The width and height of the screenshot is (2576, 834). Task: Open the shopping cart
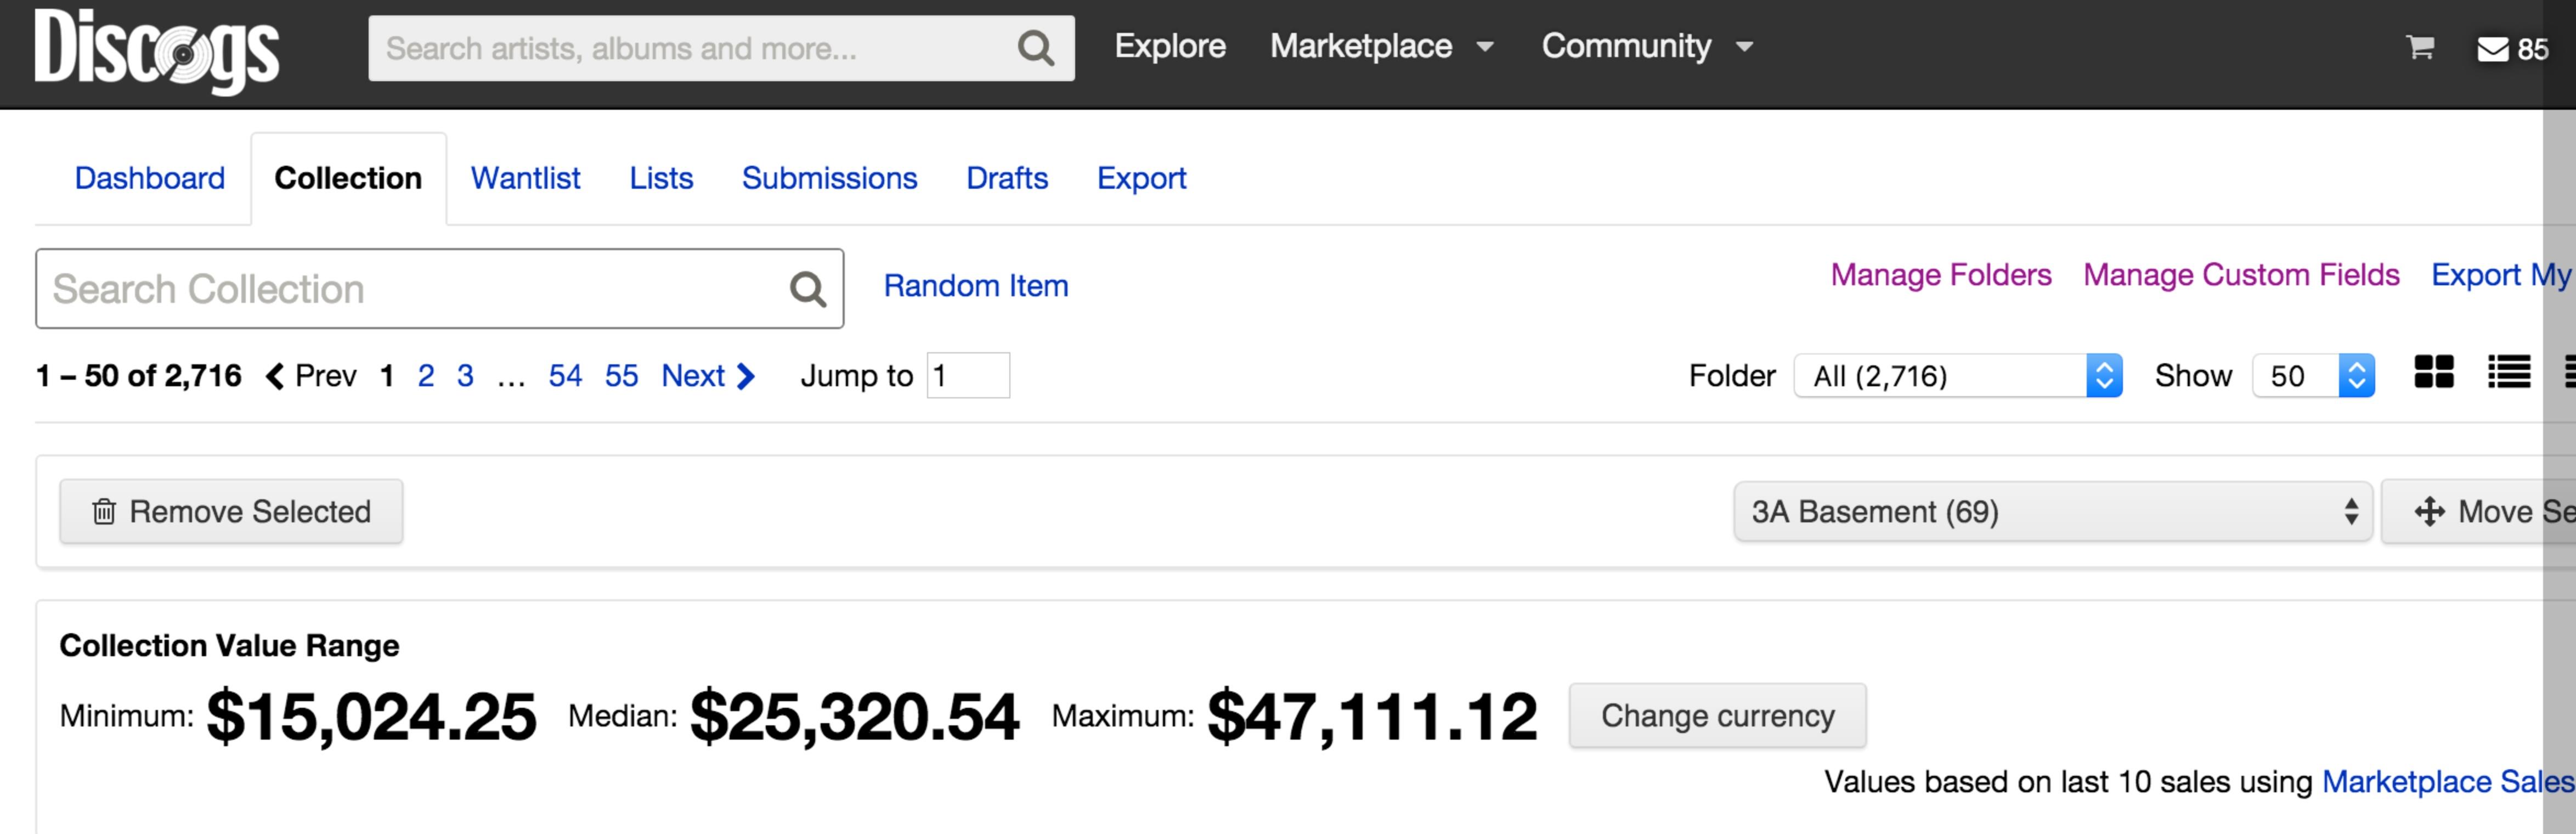click(x=2420, y=47)
